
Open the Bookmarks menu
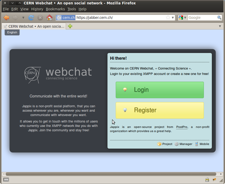(55, 9)
